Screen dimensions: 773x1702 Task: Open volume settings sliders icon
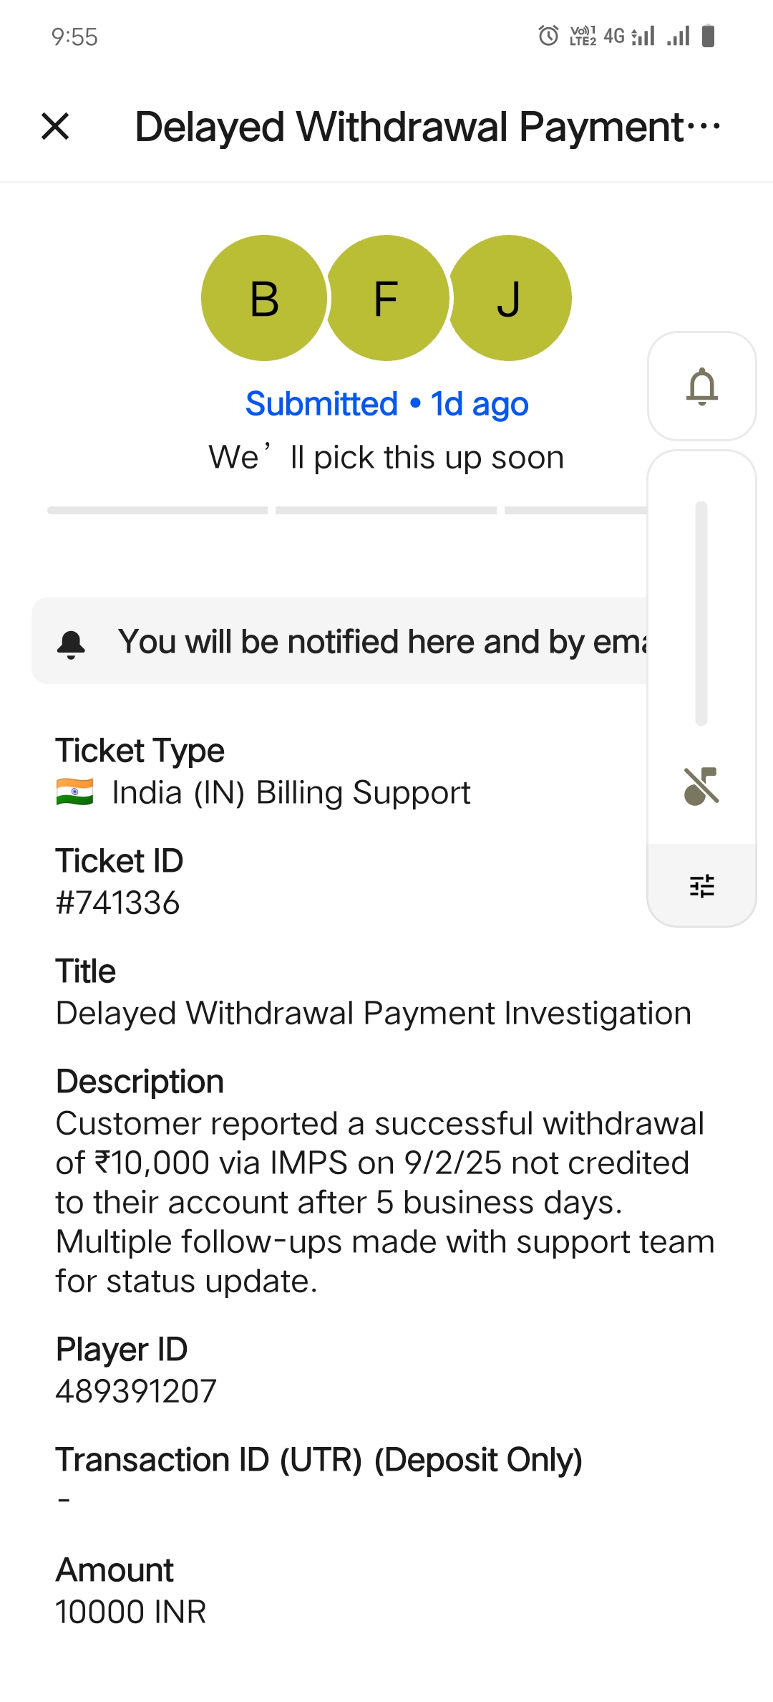(701, 886)
